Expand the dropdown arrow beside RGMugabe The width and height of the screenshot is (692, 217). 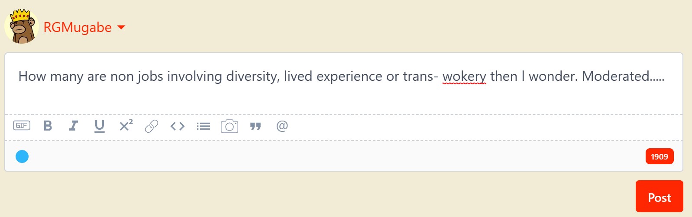(121, 27)
